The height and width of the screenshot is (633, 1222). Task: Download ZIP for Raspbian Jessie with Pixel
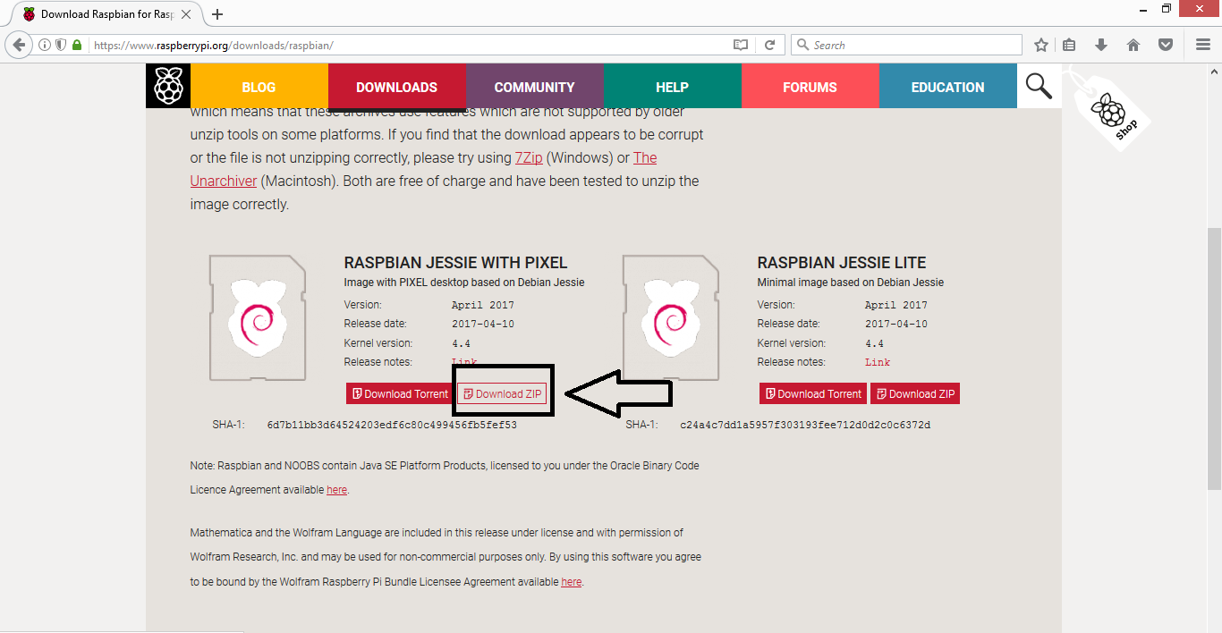click(x=502, y=393)
